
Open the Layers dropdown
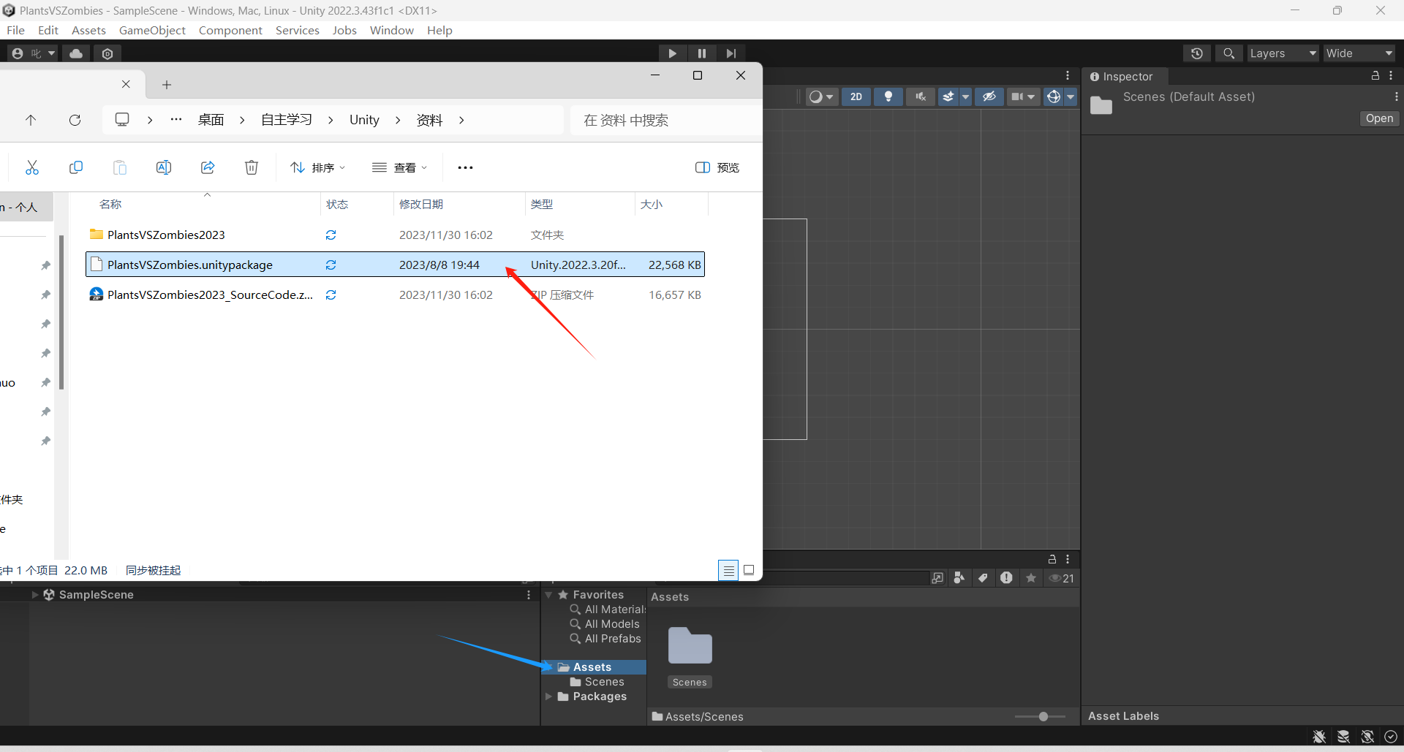point(1283,53)
